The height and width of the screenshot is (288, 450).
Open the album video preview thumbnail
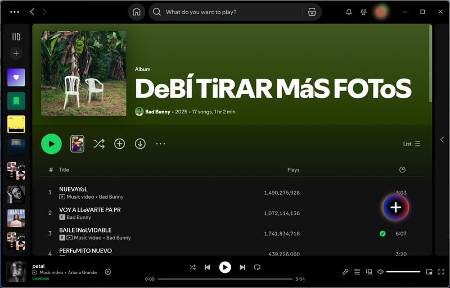click(77, 144)
